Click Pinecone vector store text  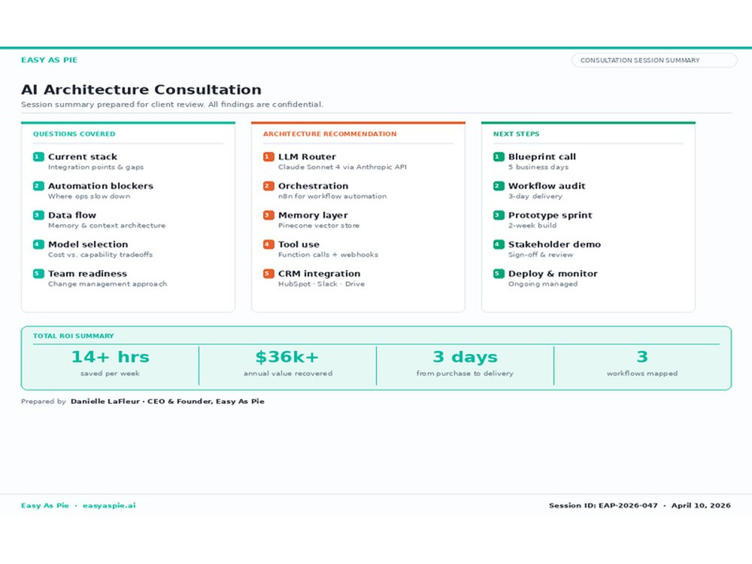tap(319, 226)
